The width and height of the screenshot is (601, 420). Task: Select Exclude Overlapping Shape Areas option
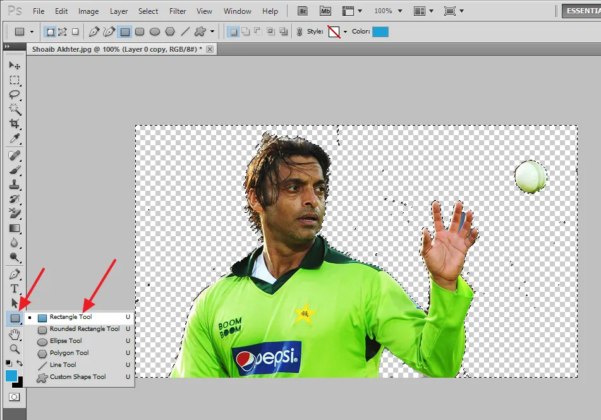[284, 32]
